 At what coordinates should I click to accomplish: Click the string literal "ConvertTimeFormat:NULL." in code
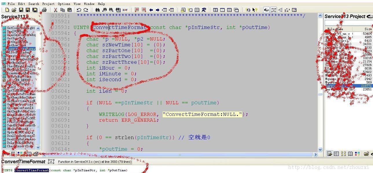tap(202, 114)
